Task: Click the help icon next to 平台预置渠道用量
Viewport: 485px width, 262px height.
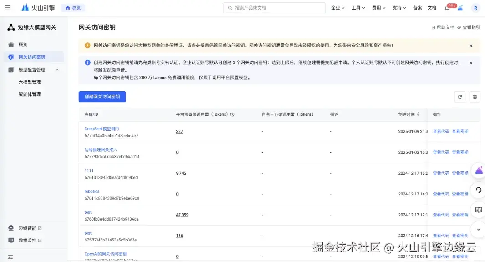Action: click(x=232, y=114)
